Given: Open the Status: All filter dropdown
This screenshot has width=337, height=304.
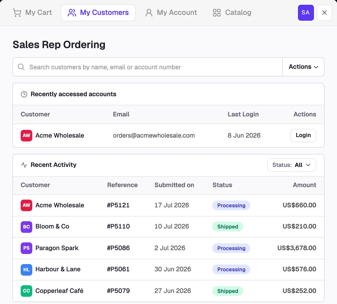Looking at the screenshot, I should (x=291, y=165).
